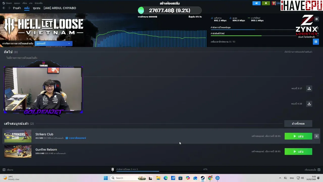The width and height of the screenshot is (323, 182).
Task: Open the Strikers Club game thumbnail
Action: [x=18, y=136]
